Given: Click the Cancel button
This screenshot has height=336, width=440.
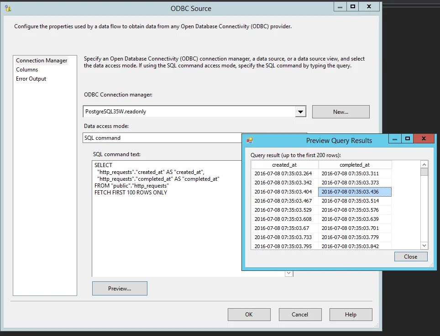Looking at the screenshot, I should click(x=300, y=315).
